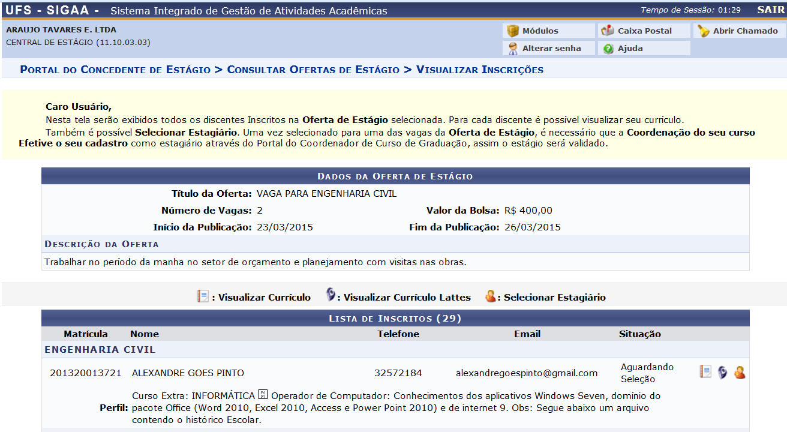Image resolution: width=787 pixels, height=432 pixels.
Task: Click Selecionar Estagiário legend icon
Action: click(x=491, y=296)
